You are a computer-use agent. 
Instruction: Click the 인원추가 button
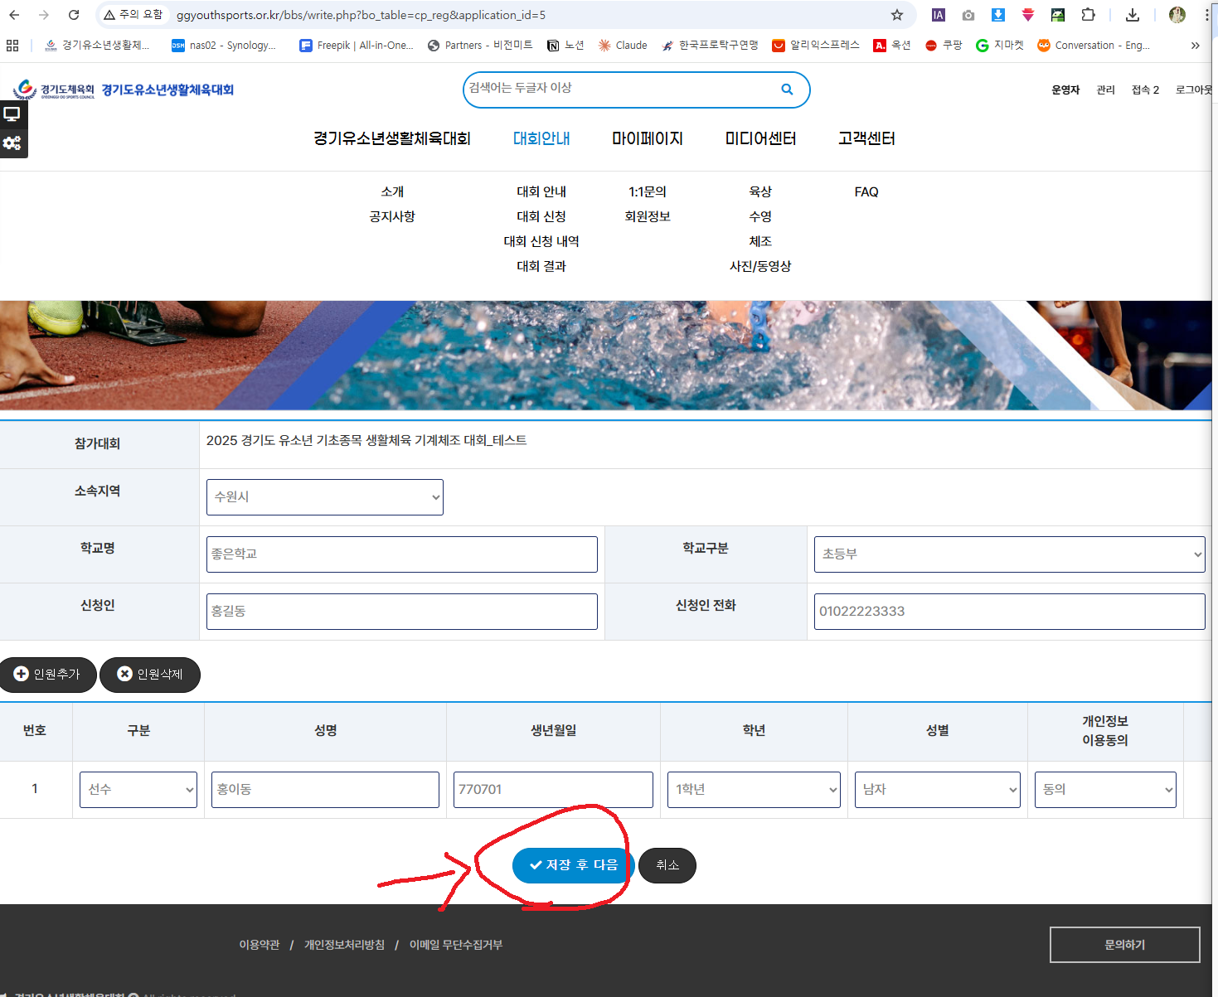(48, 675)
